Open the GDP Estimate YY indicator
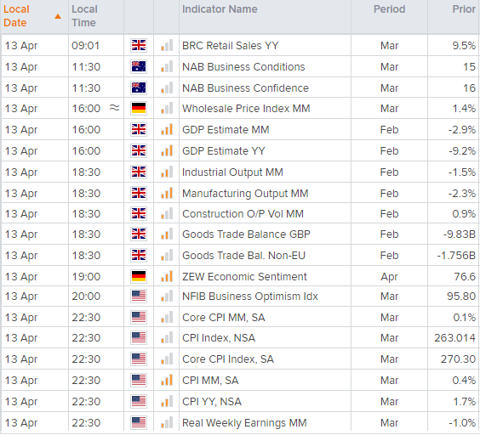The width and height of the screenshot is (480, 435). click(x=224, y=151)
